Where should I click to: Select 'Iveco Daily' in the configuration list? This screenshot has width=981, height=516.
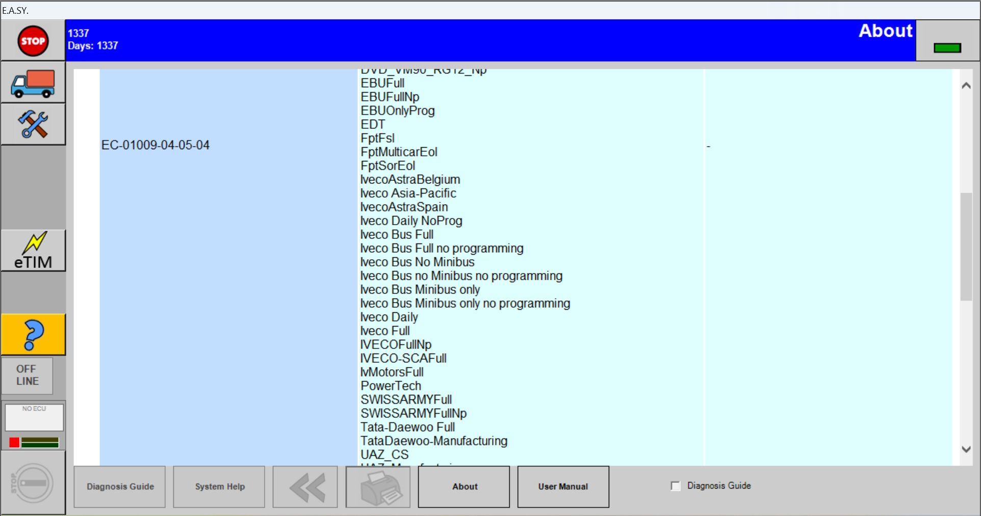pos(389,317)
